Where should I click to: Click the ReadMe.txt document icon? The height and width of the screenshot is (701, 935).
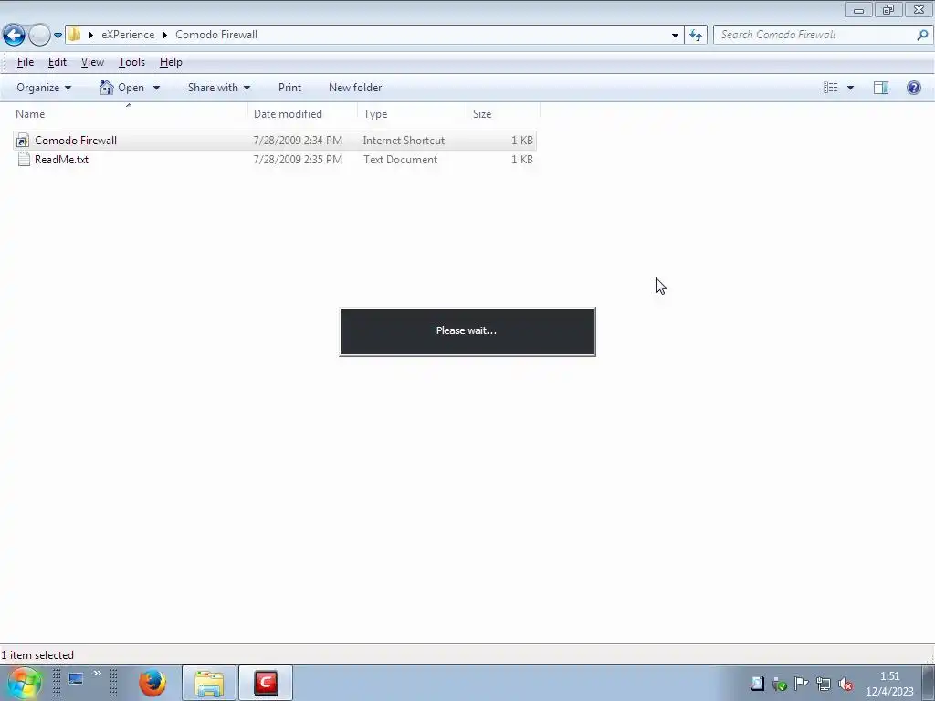pyautogui.click(x=23, y=159)
